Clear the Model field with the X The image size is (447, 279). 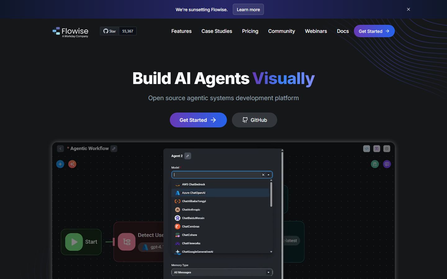[x=263, y=175]
